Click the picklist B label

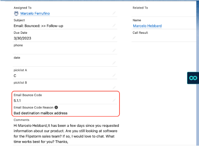20,82
